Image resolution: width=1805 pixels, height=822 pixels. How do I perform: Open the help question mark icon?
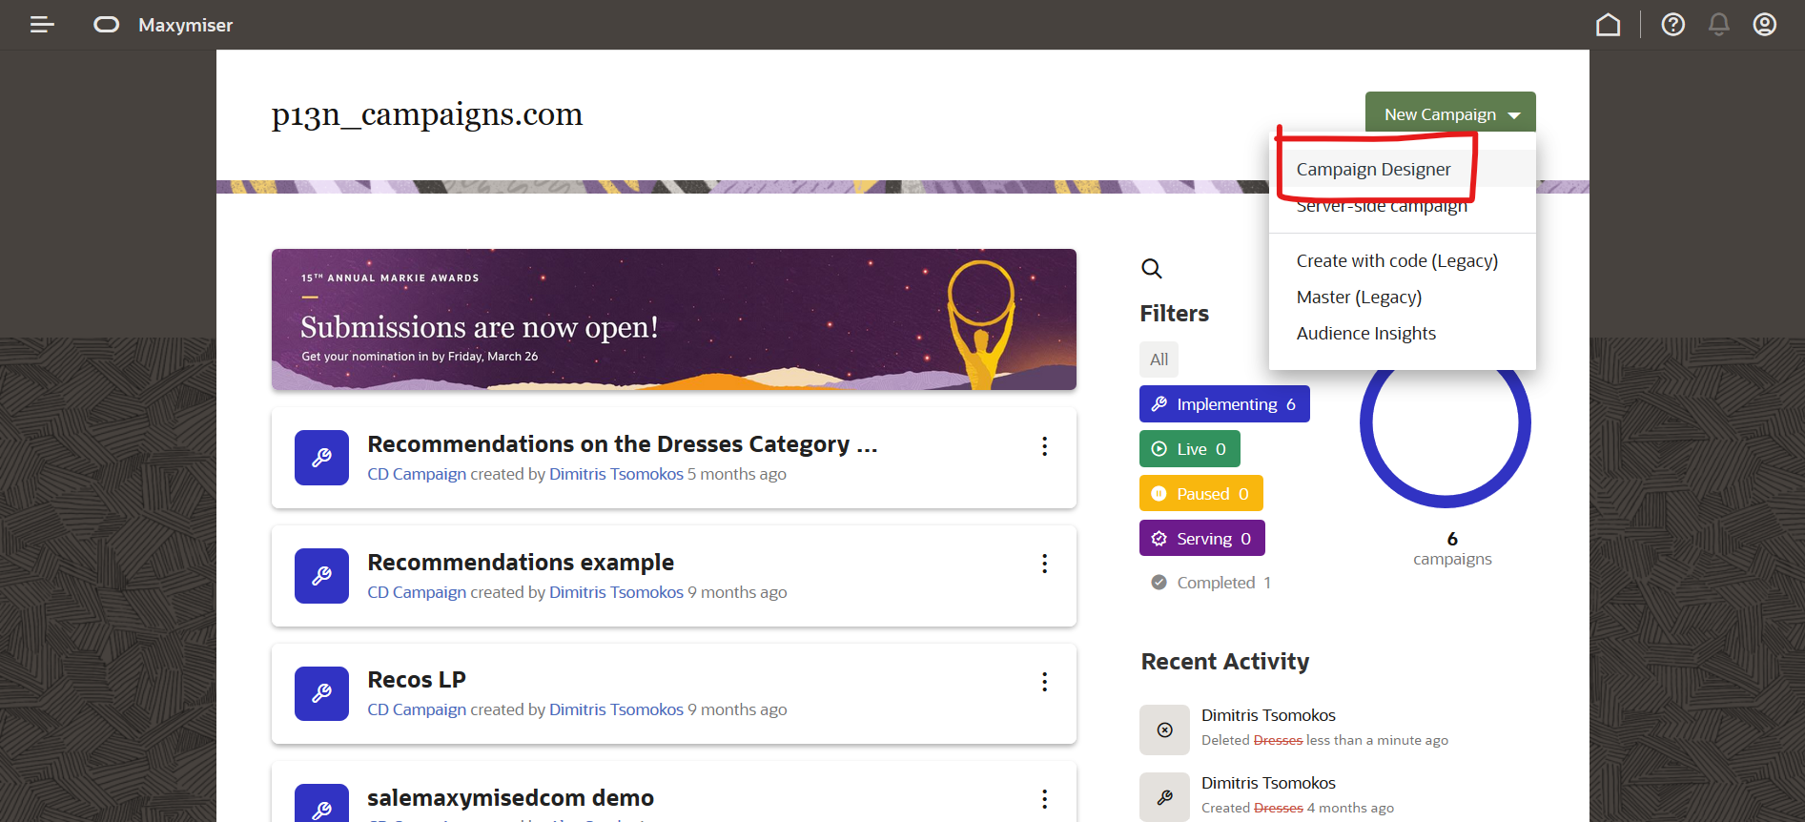tap(1672, 25)
